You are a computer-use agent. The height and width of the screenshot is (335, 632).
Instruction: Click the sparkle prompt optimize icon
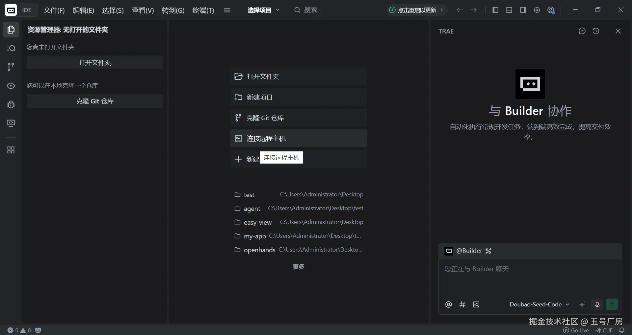[x=582, y=304]
